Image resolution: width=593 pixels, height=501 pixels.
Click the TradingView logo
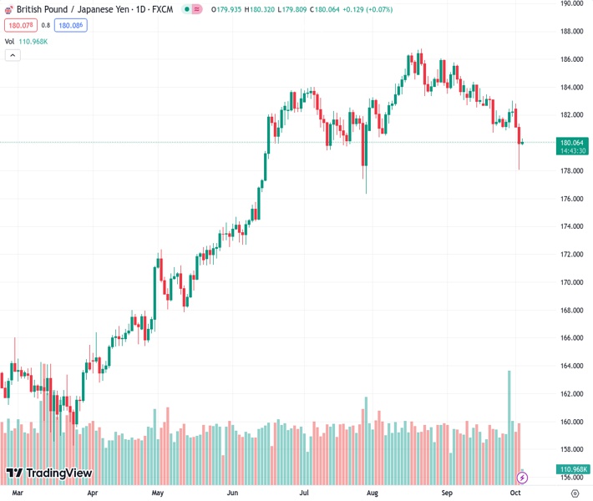(x=48, y=473)
